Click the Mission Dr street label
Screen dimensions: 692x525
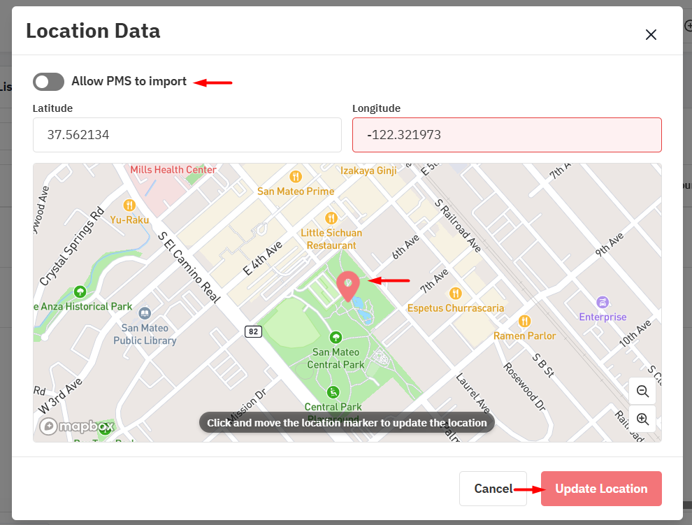246,405
